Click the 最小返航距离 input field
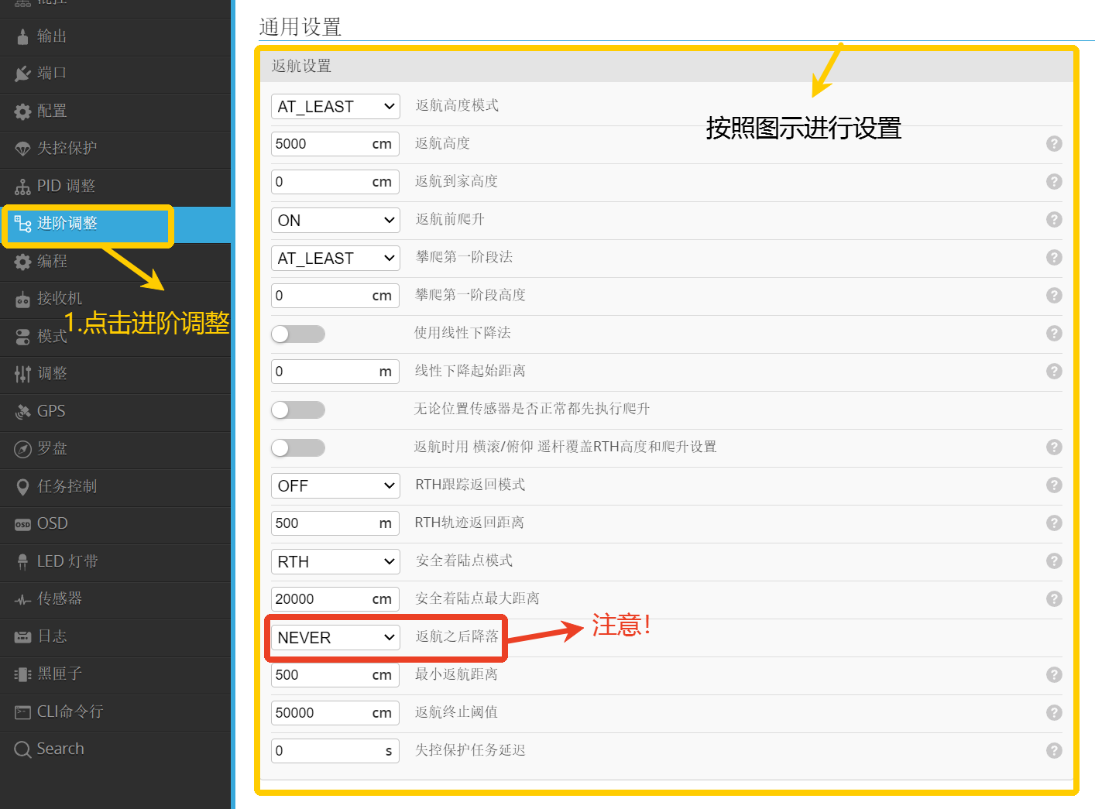Screen dimensions: 1095x809 click(321, 675)
